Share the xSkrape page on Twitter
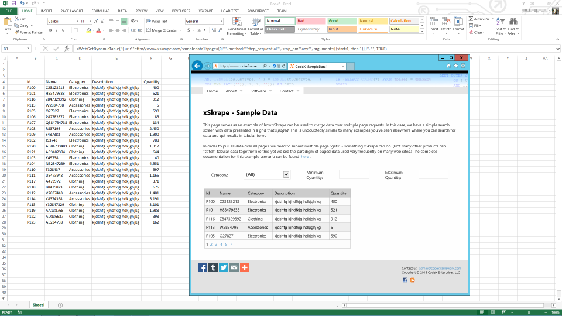 pyautogui.click(x=223, y=267)
